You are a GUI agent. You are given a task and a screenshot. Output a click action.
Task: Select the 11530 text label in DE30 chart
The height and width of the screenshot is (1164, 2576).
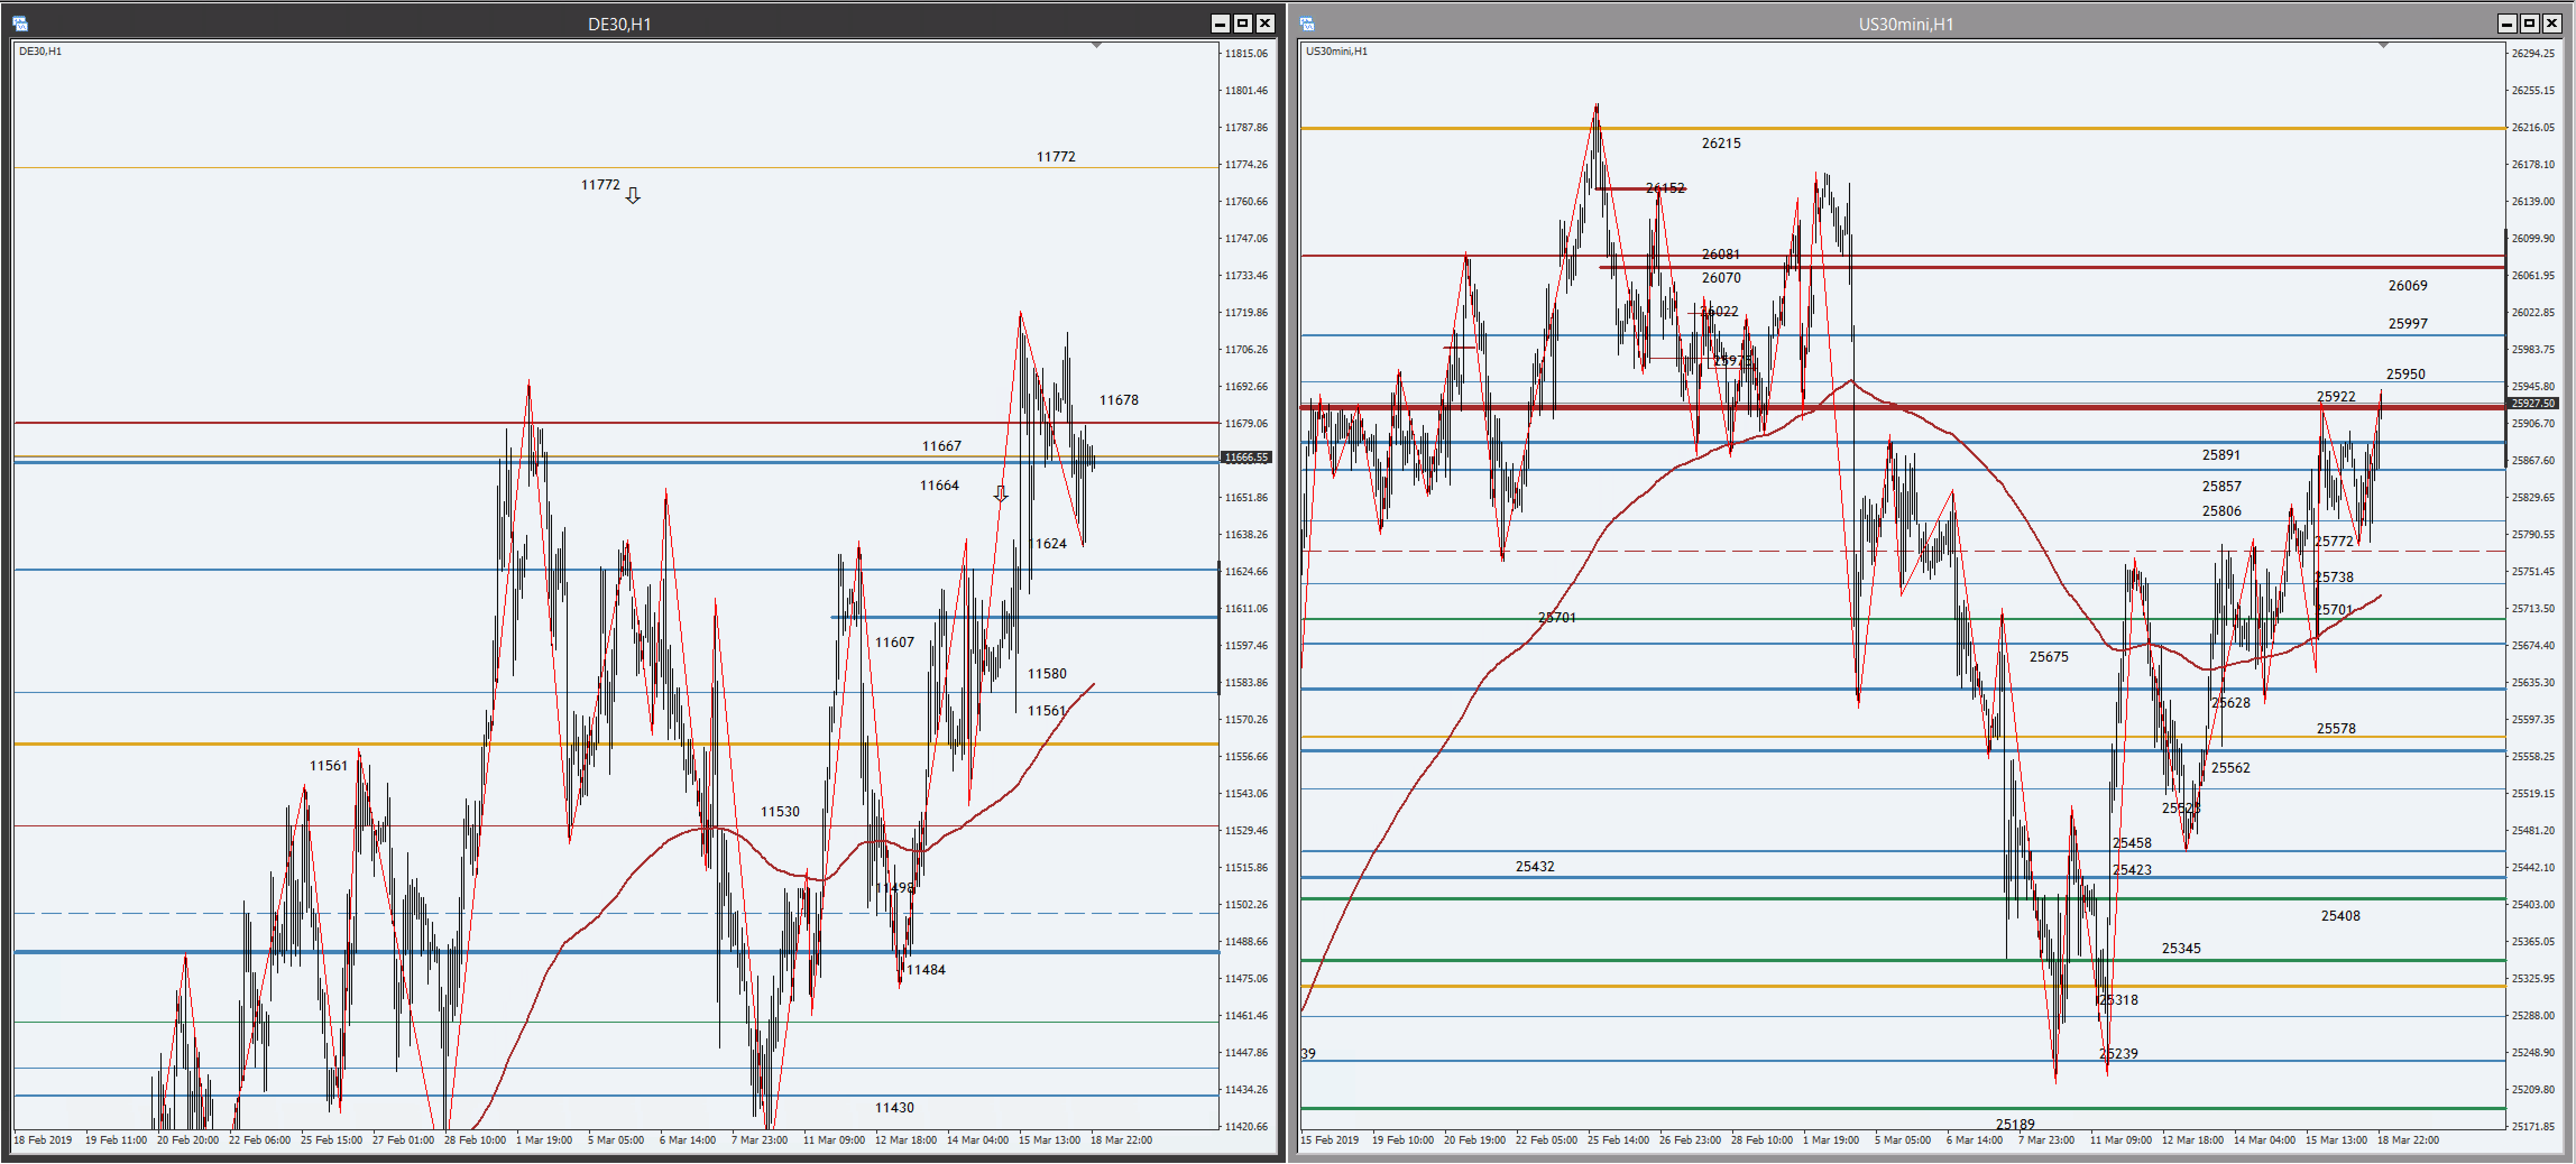(x=780, y=812)
